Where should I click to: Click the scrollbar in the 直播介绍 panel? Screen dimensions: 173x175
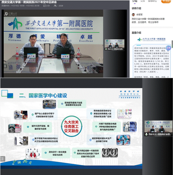[x=172, y=44]
